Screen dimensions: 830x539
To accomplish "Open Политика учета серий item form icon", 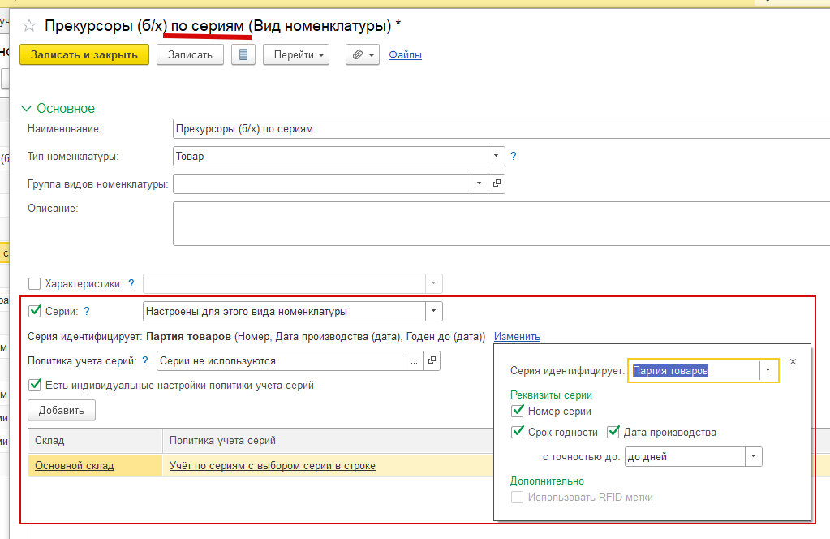I will [432, 360].
